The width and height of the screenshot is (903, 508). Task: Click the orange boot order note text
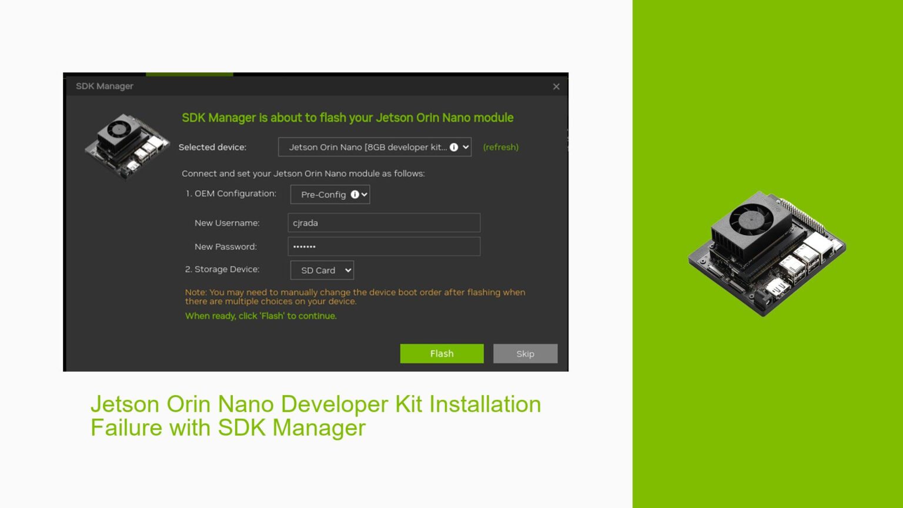click(355, 296)
